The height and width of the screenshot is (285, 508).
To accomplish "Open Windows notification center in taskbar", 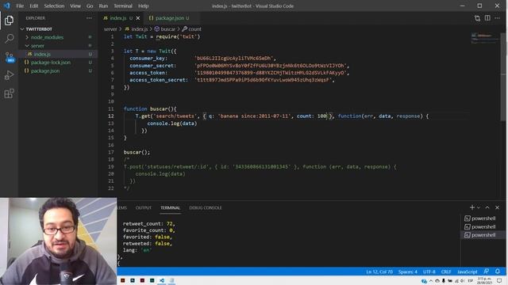I will (x=499, y=280).
